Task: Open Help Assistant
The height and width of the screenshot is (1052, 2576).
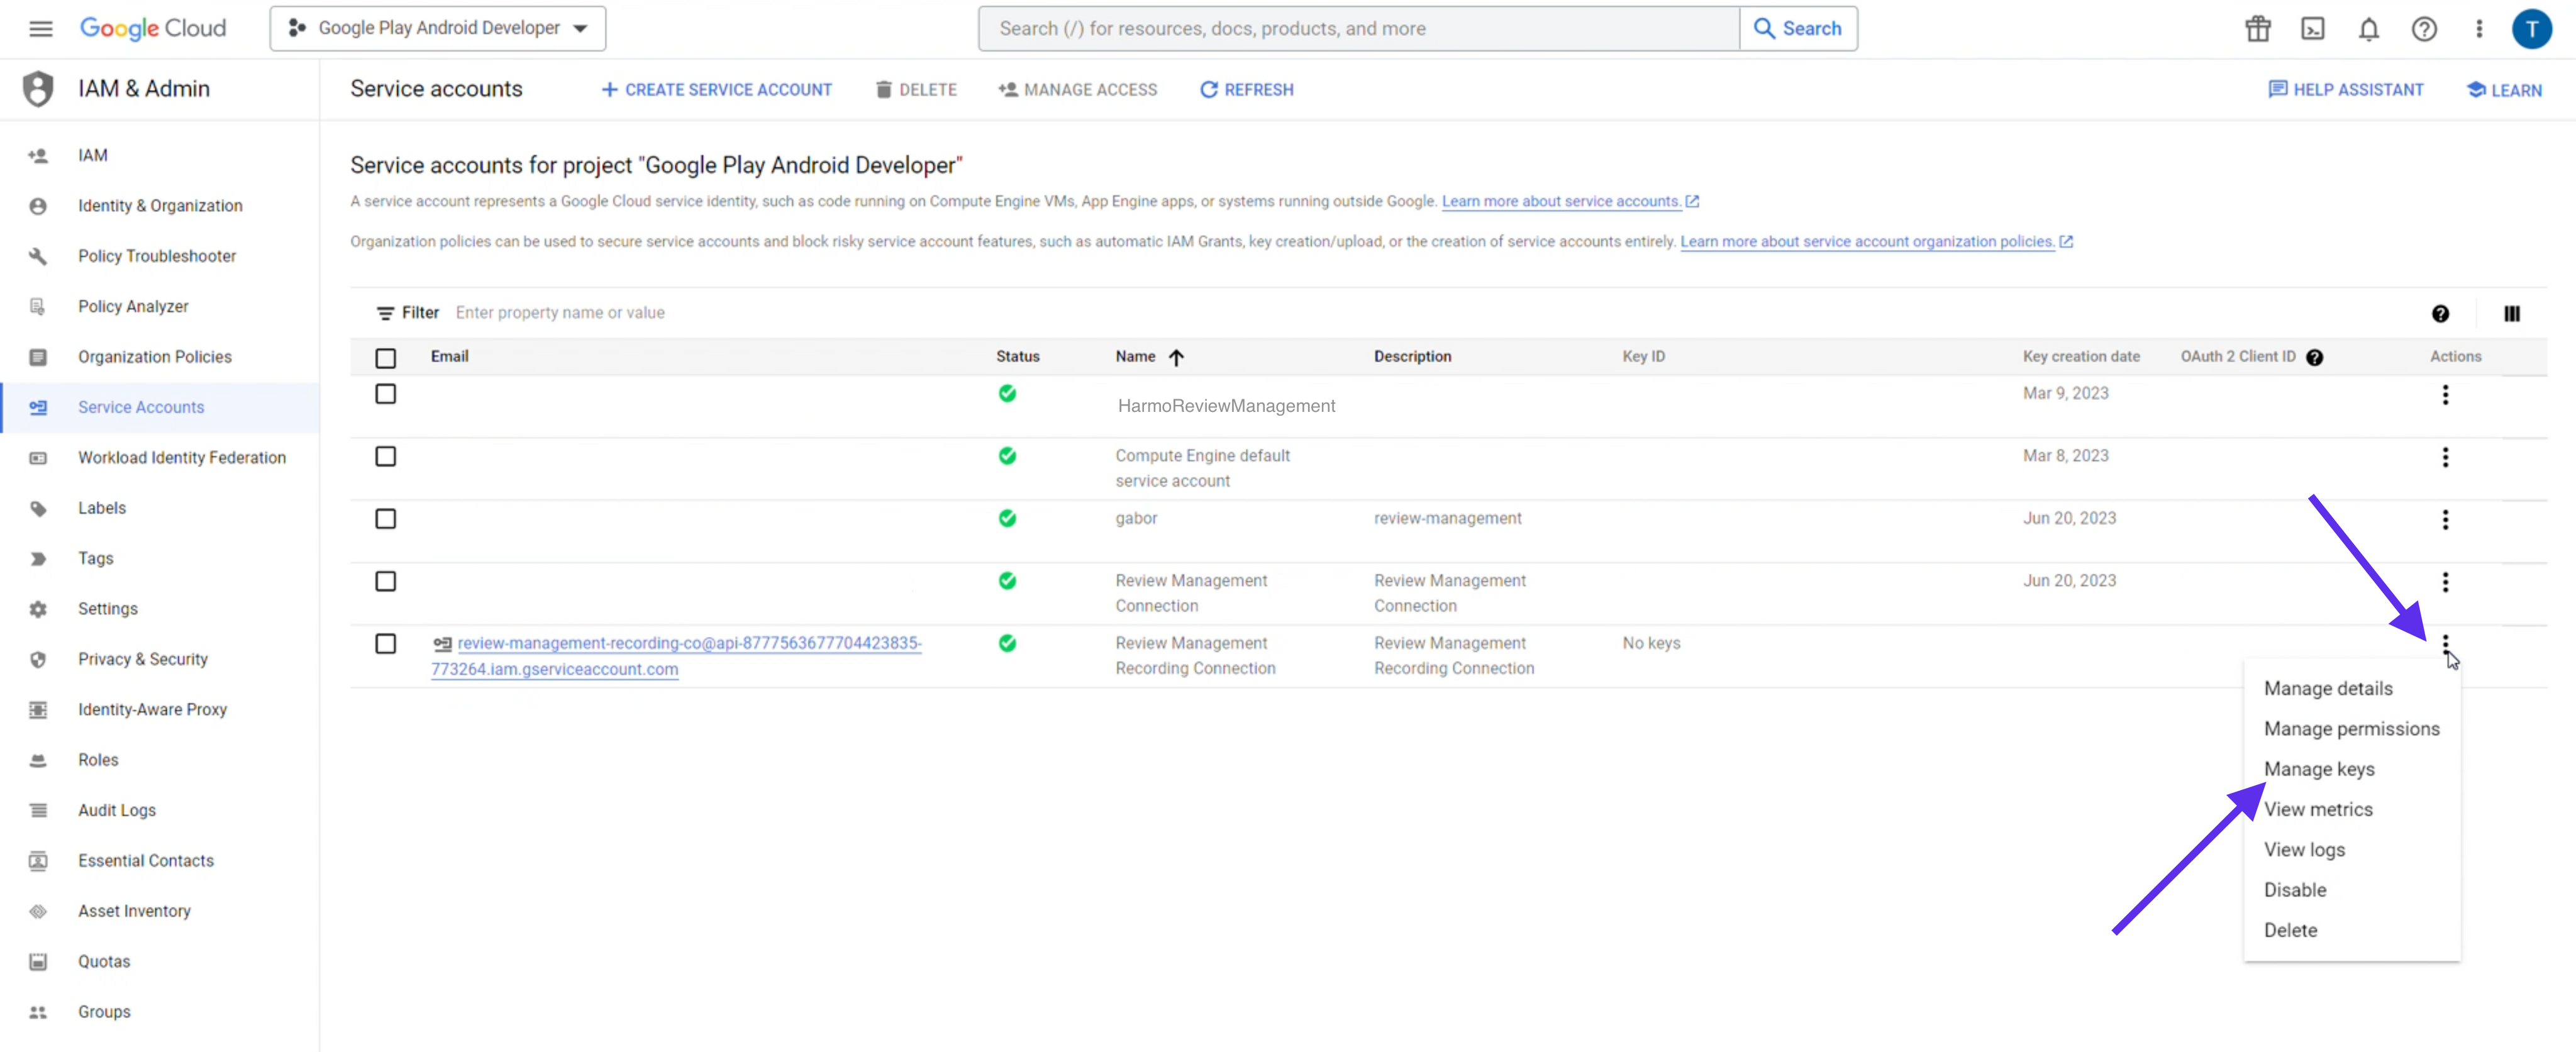Action: (2345, 89)
